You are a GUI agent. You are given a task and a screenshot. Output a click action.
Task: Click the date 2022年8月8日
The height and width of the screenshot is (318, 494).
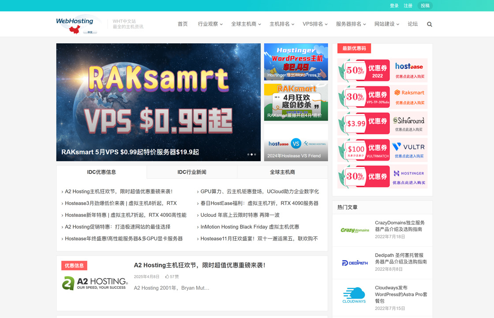(389, 269)
